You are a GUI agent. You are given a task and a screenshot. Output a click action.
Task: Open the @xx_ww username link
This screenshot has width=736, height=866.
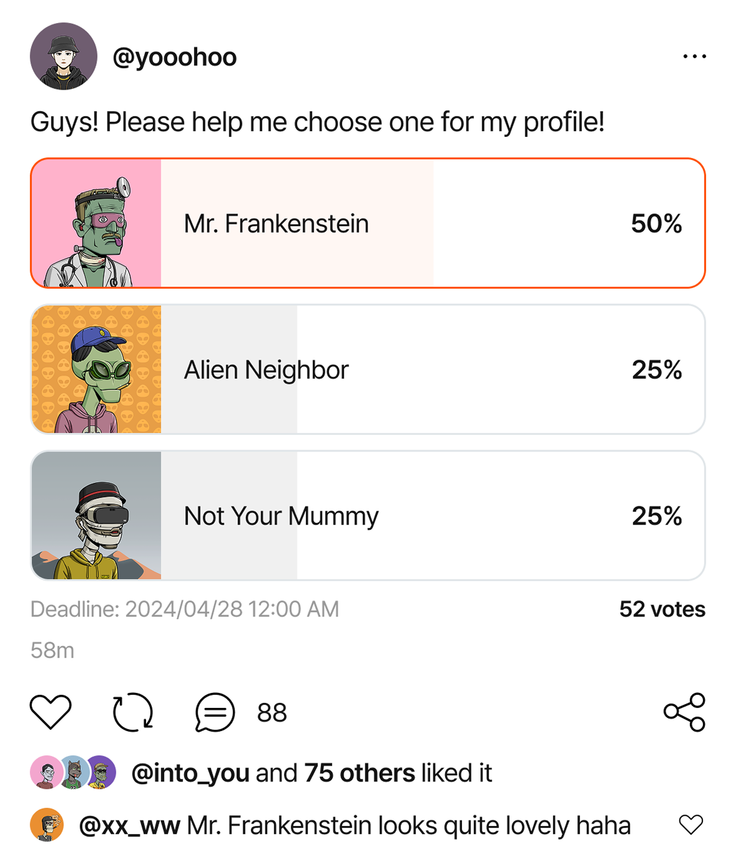coord(129,826)
